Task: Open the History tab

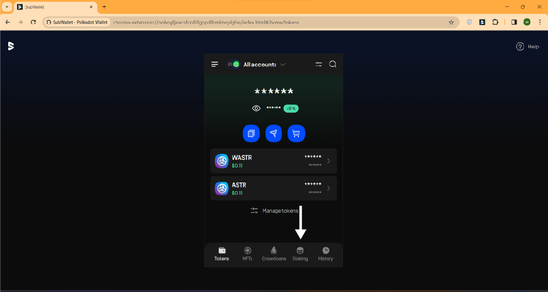Action: click(325, 254)
